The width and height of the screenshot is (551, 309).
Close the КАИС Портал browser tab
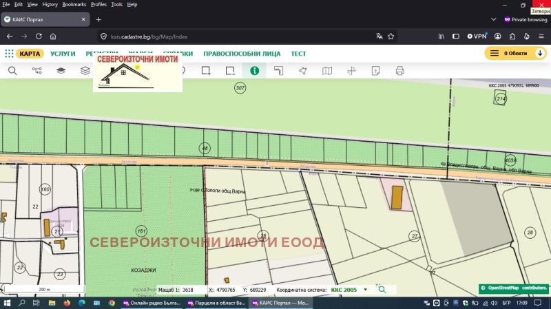click(x=83, y=19)
